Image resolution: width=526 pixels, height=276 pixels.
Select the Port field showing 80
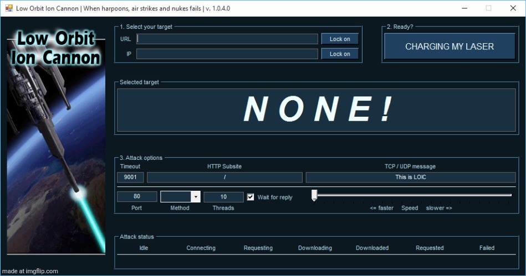click(137, 197)
